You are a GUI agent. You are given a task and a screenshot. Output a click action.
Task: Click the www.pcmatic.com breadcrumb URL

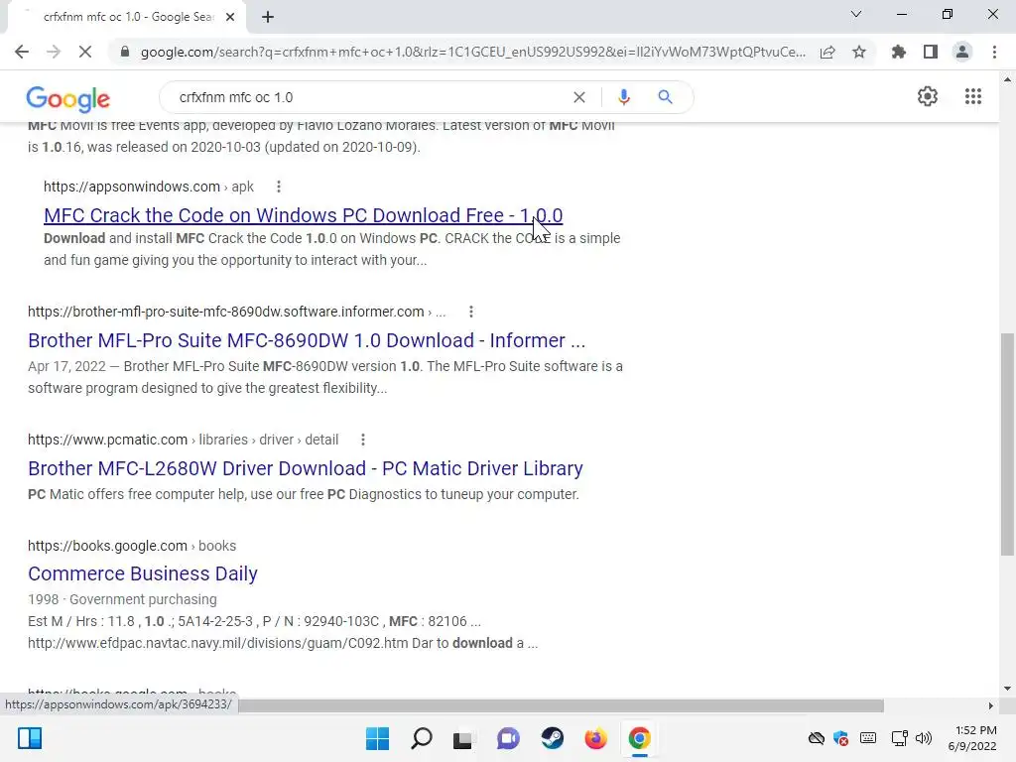point(183,440)
